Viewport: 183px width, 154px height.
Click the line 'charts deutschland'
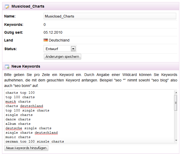point(24,106)
